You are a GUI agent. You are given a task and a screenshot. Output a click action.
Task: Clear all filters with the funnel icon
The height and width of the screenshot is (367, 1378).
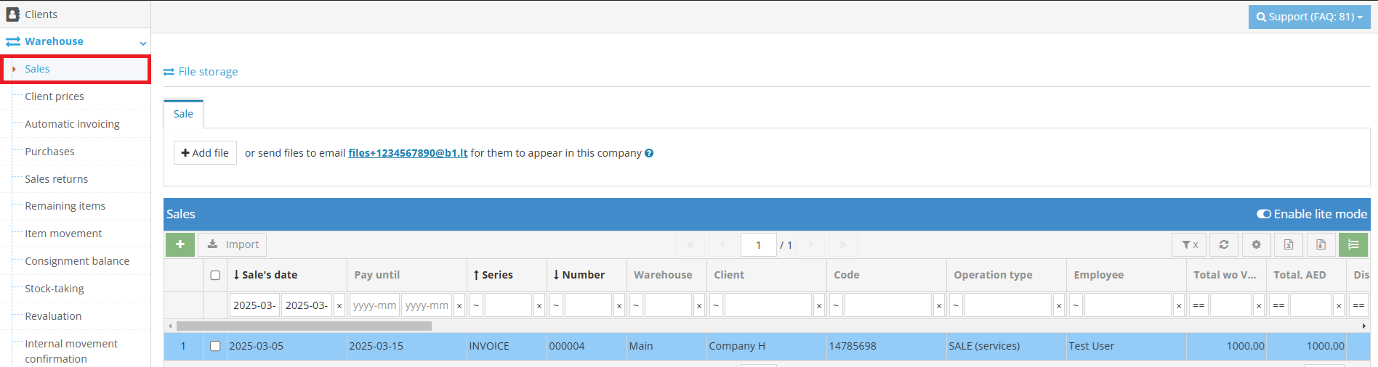point(1189,244)
